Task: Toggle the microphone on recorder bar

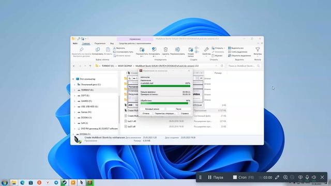Action: (x=307, y=177)
